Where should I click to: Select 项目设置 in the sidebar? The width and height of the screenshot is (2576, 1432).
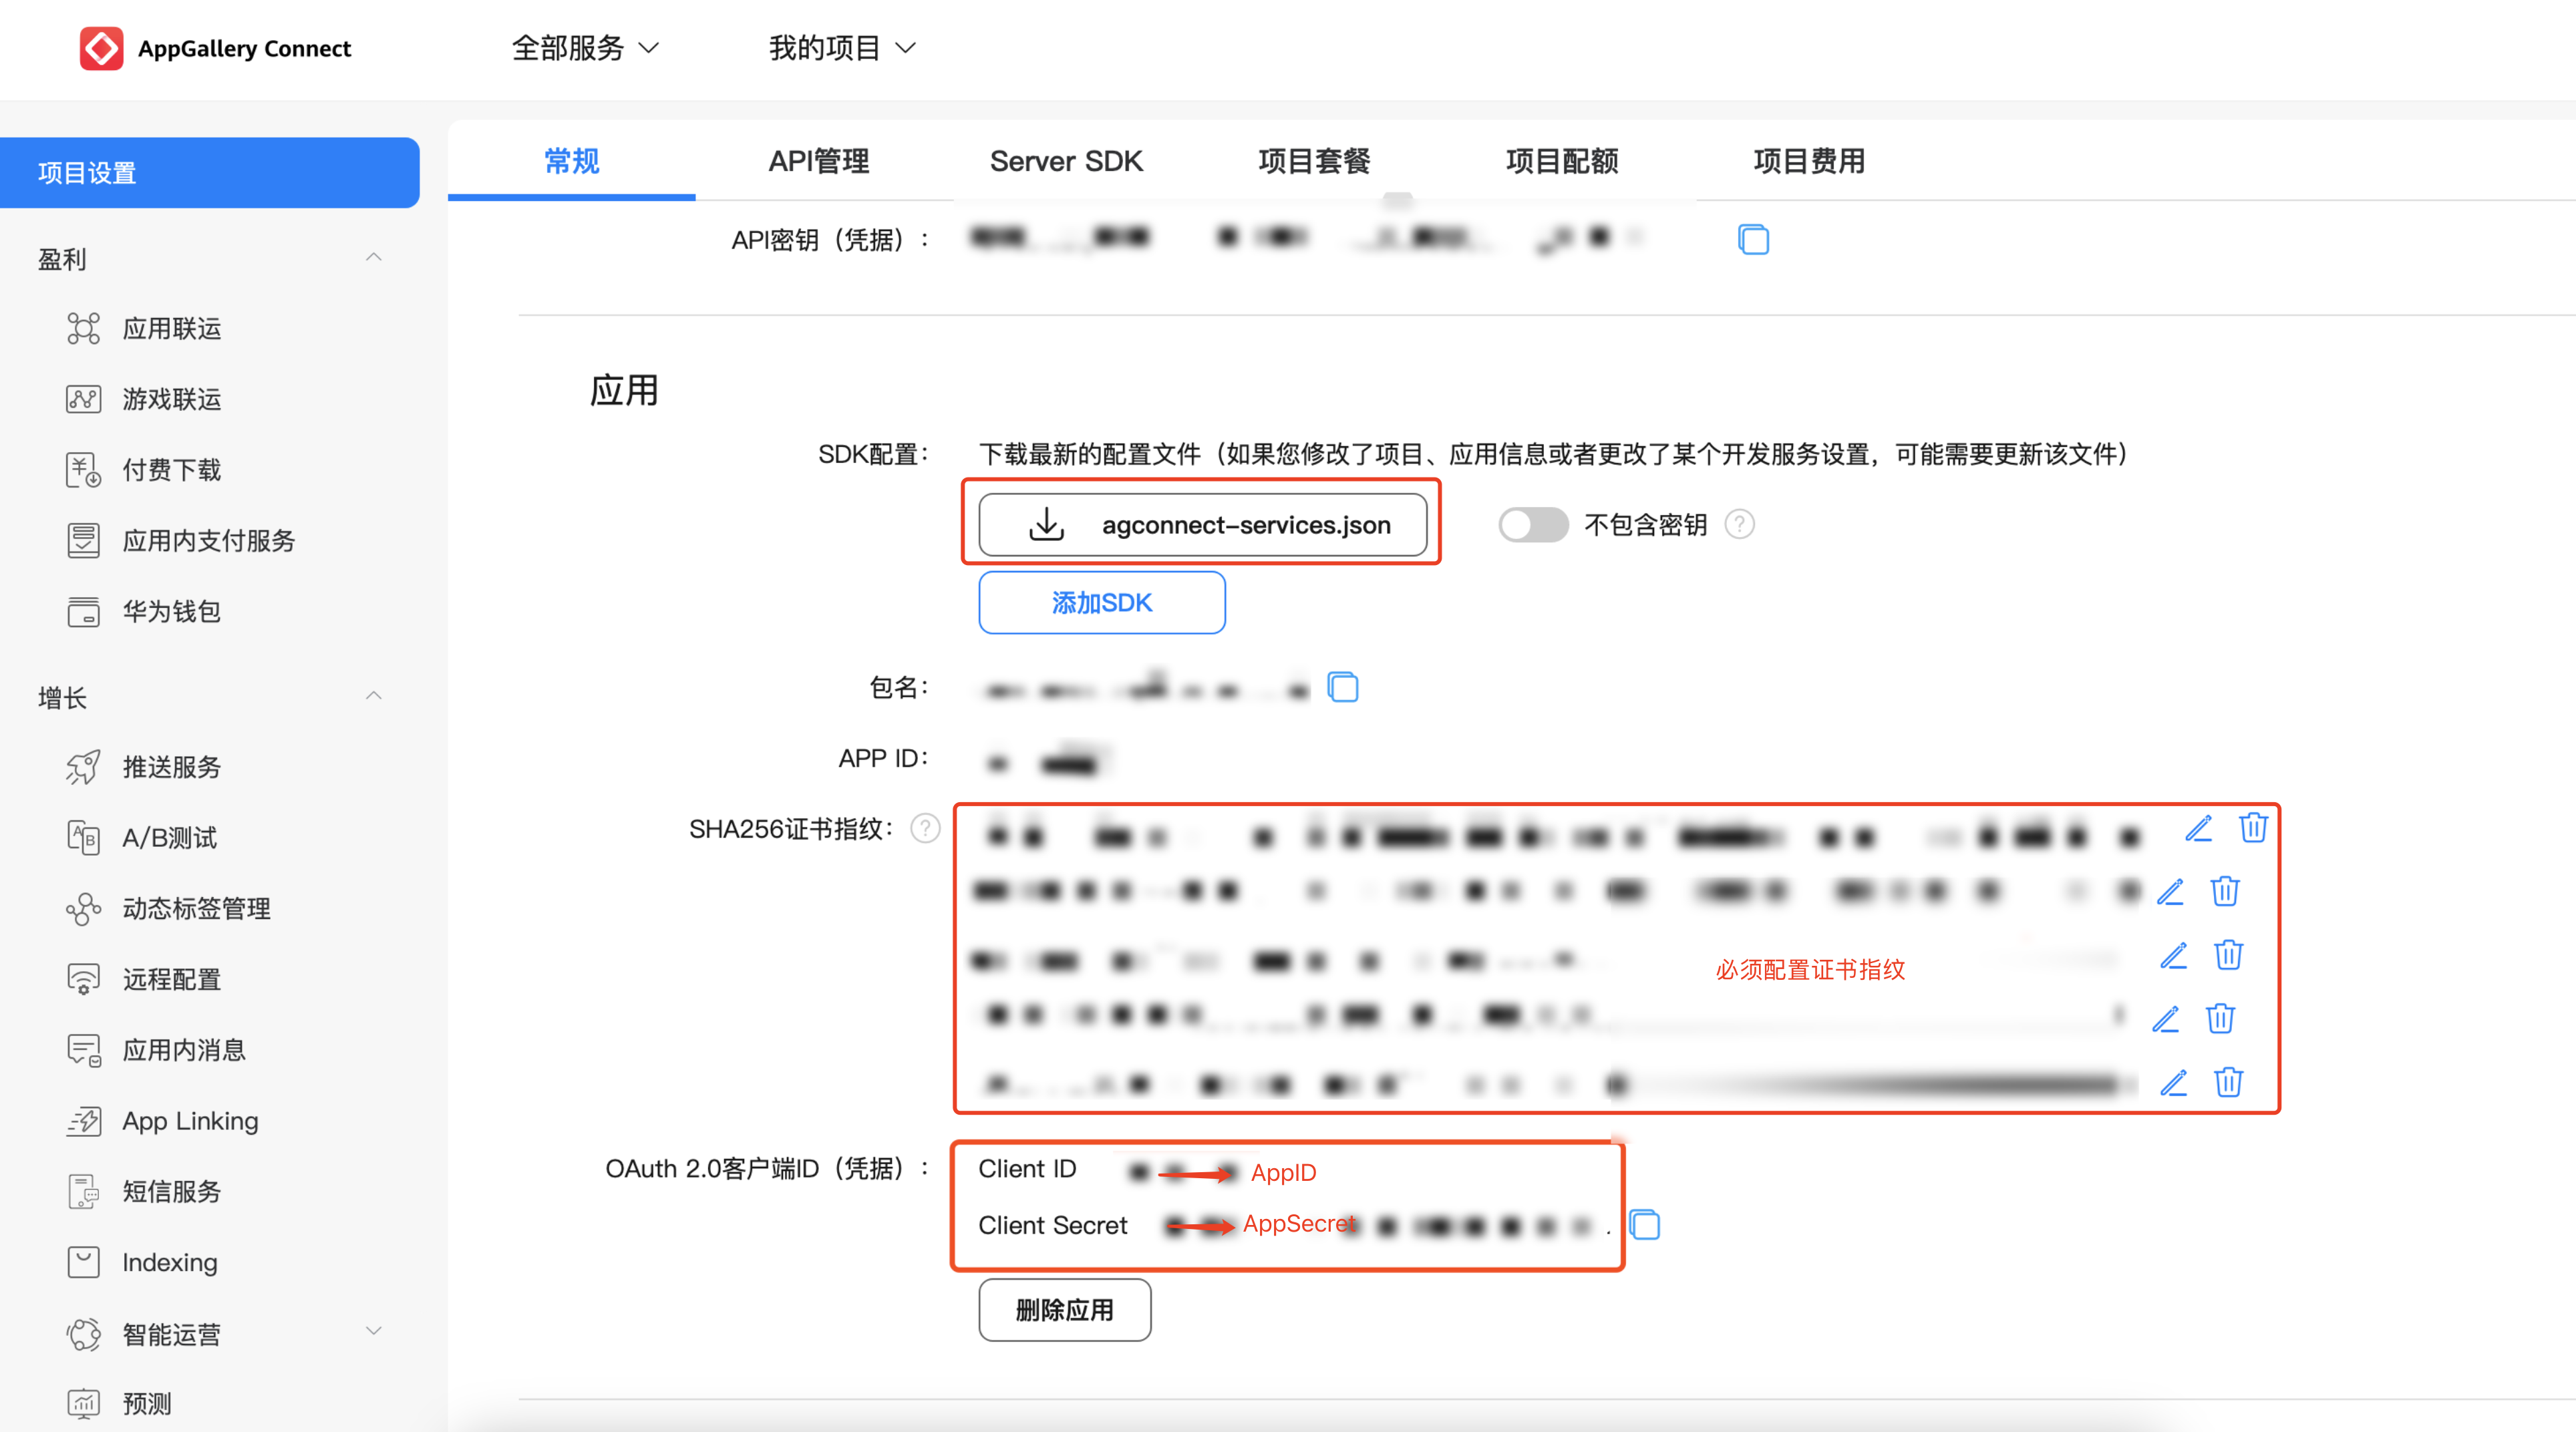tap(209, 173)
